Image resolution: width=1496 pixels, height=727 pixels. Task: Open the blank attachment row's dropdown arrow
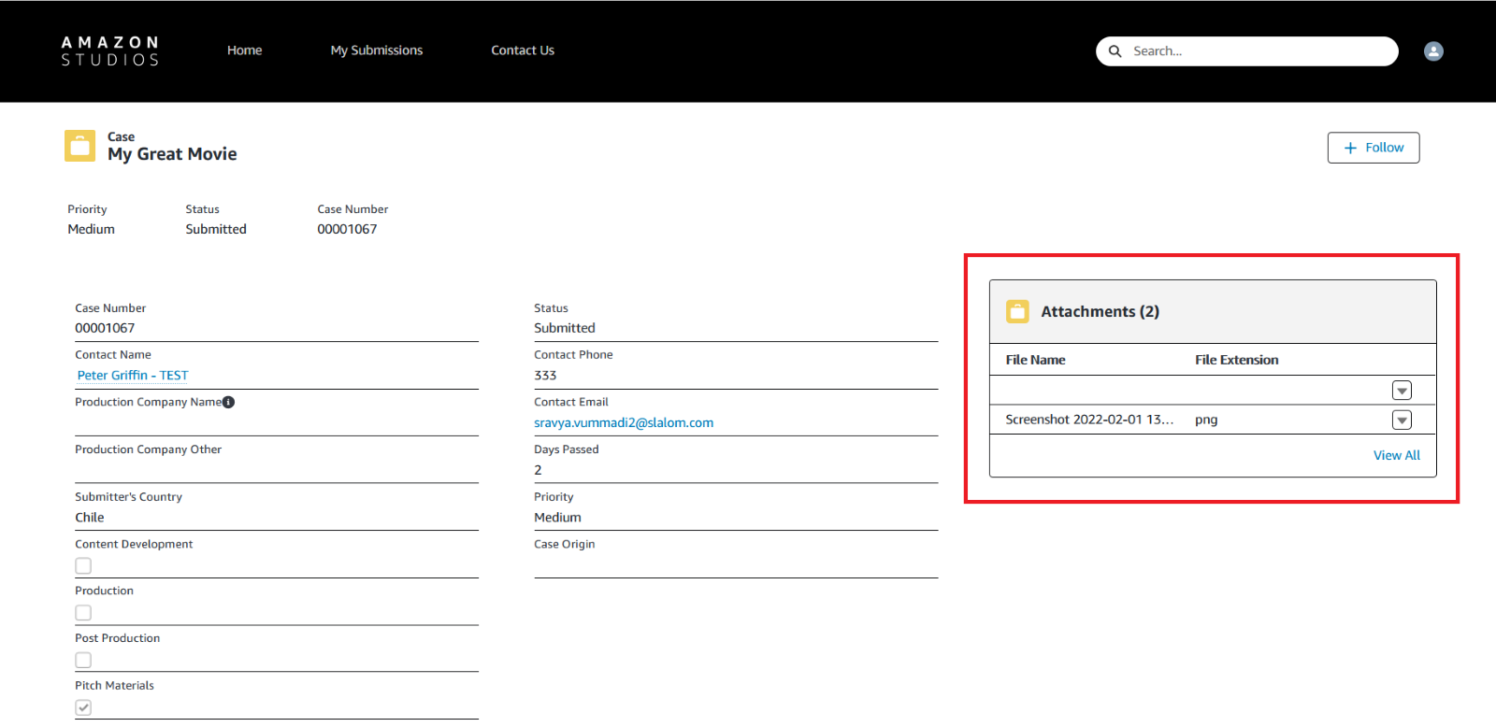click(1402, 391)
